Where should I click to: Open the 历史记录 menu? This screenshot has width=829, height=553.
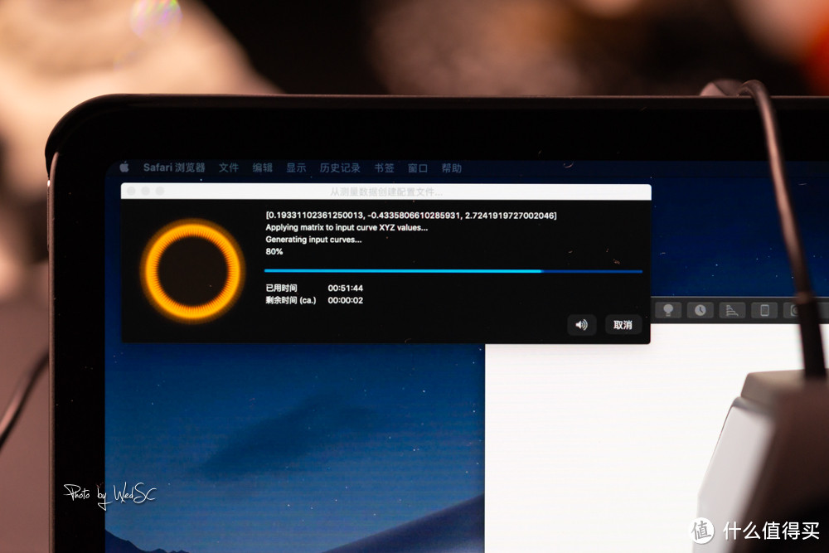click(x=339, y=167)
